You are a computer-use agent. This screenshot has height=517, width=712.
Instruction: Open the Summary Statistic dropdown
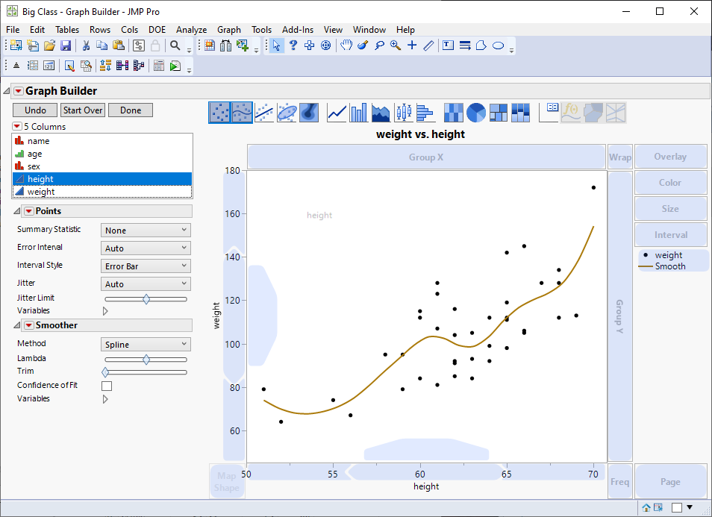146,230
